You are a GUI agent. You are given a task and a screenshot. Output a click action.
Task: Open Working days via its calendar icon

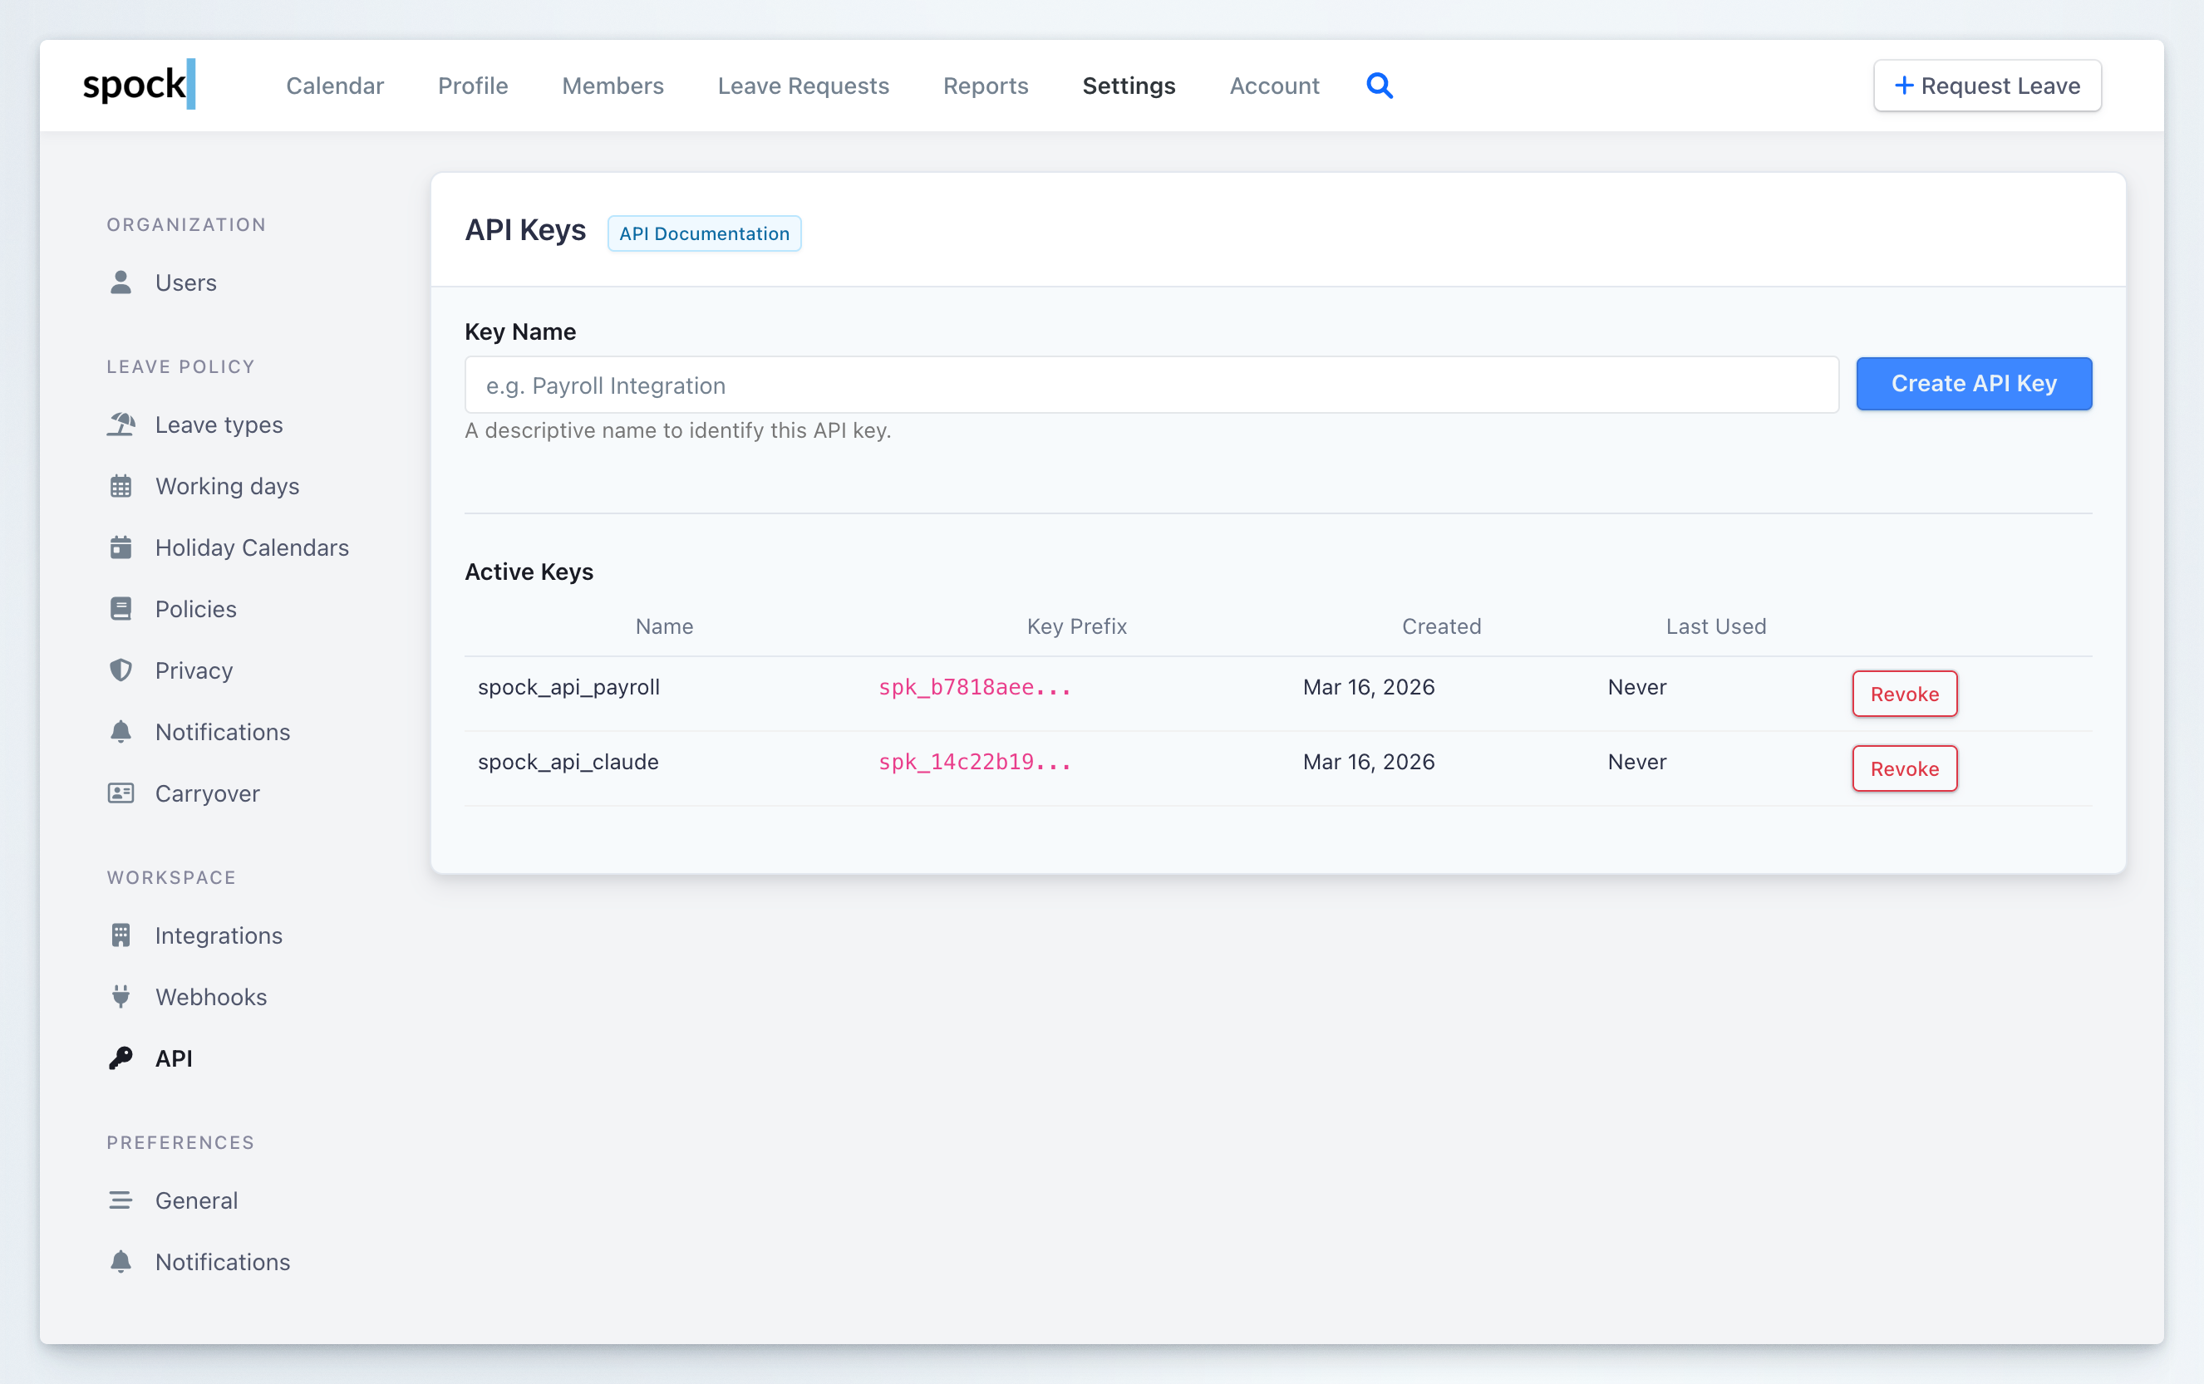coord(121,486)
